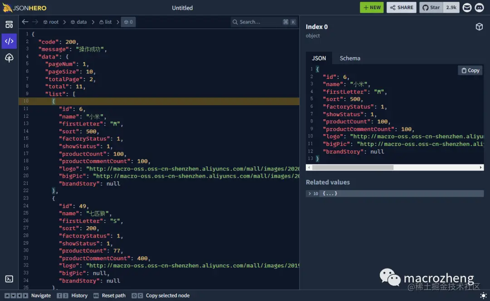Toggle the light/dark theme sun icon

pyautogui.click(x=483, y=296)
